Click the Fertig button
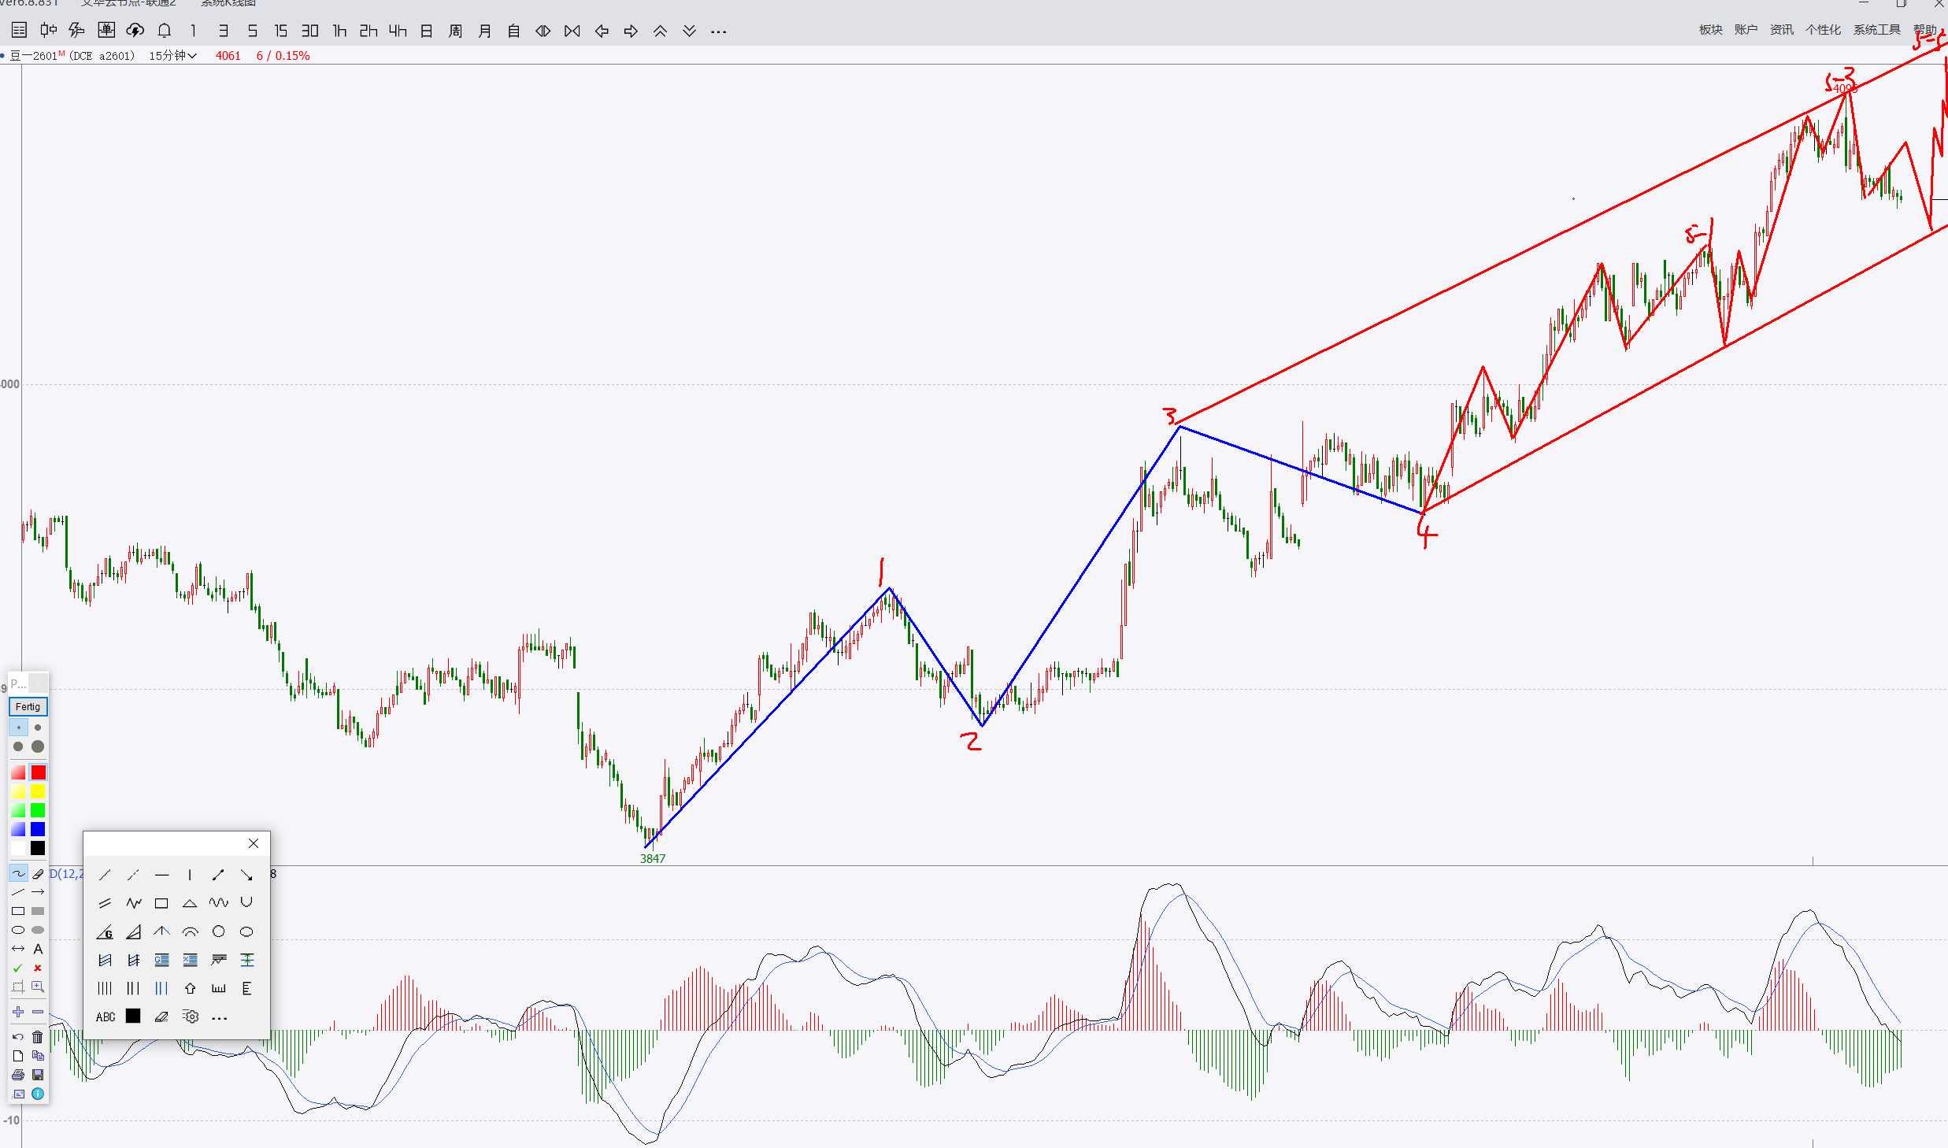 (28, 706)
